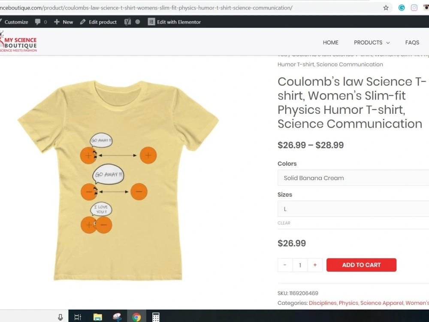Bookmark this page with the star icon
This screenshot has height=322, width=429.
pos(386,8)
